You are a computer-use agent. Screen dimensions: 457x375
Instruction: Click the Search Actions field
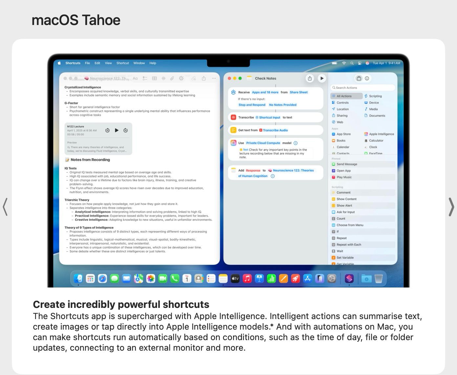(362, 88)
